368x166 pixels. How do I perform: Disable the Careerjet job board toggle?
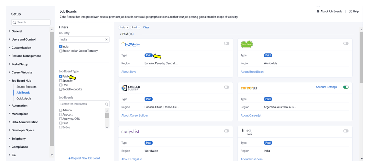(x=346, y=87)
